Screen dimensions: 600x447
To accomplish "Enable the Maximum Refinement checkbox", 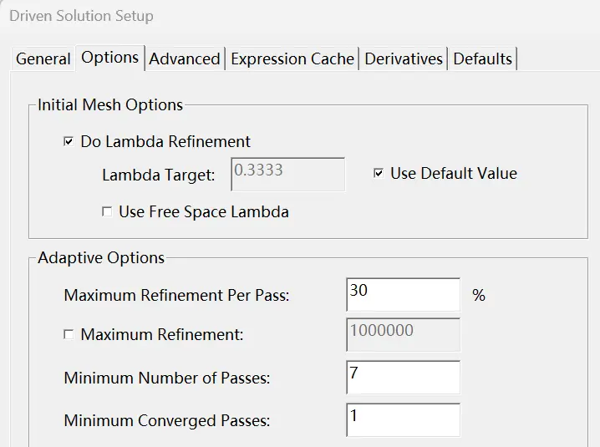I will tap(69, 334).
